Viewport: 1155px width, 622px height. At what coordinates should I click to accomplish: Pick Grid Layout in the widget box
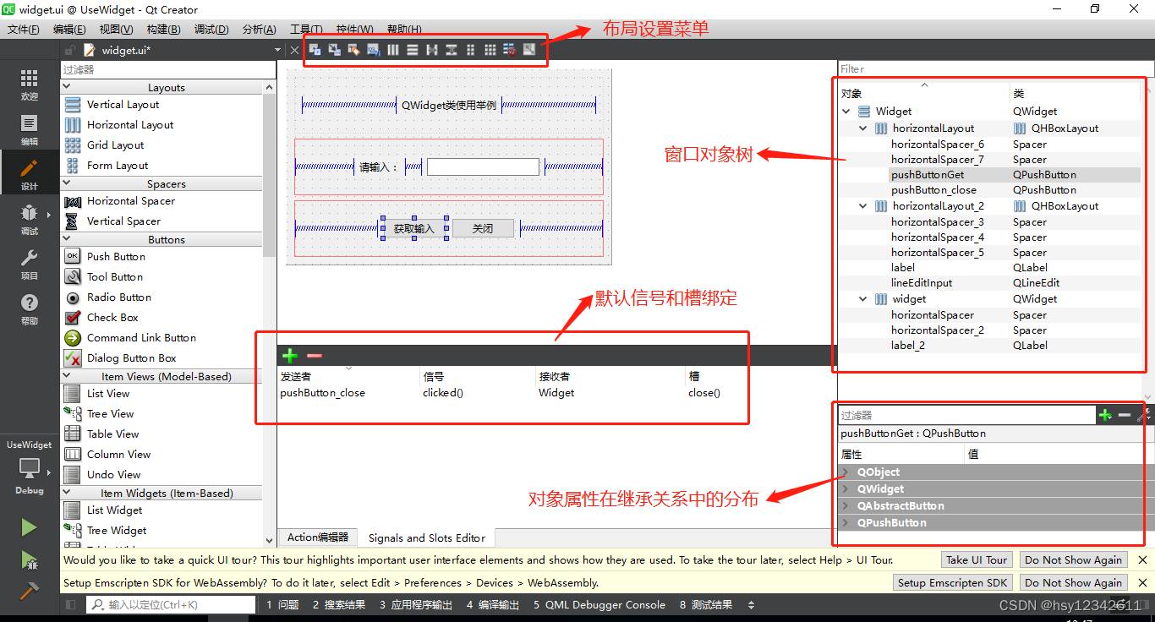[x=115, y=145]
